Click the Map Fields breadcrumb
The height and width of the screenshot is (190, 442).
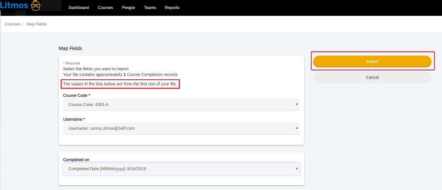(x=37, y=24)
